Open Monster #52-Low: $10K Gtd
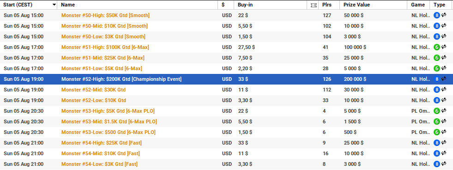453x170 pixels. [x=94, y=100]
